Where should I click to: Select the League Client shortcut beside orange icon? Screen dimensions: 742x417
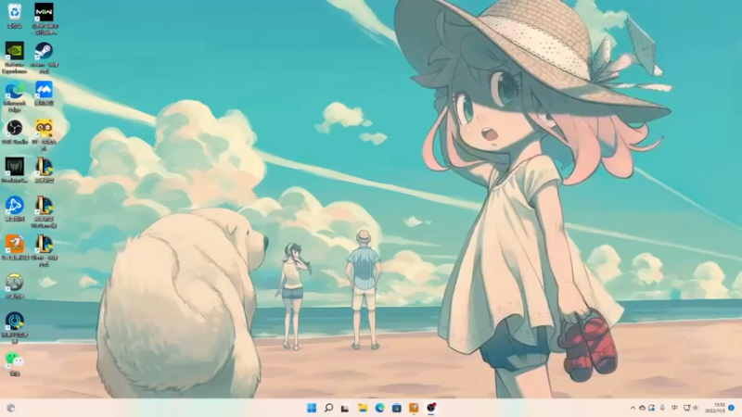44,251
